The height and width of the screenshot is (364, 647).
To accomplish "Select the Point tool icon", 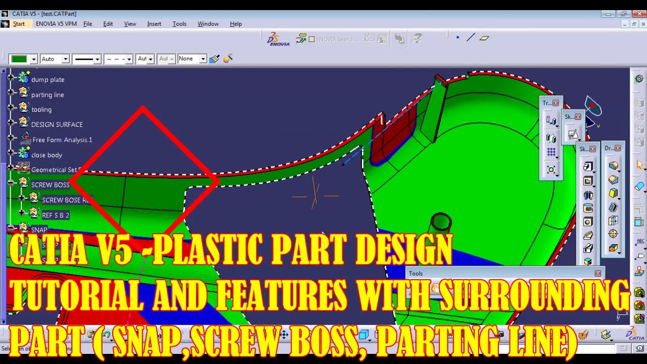I will click(457, 37).
